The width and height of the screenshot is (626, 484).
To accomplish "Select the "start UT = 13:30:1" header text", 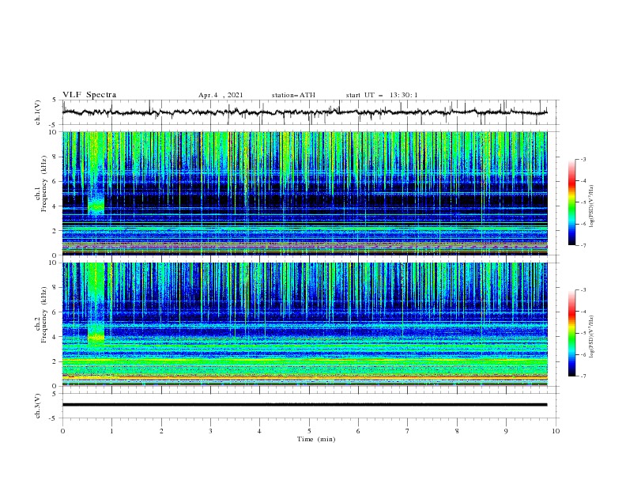I will click(x=382, y=95).
